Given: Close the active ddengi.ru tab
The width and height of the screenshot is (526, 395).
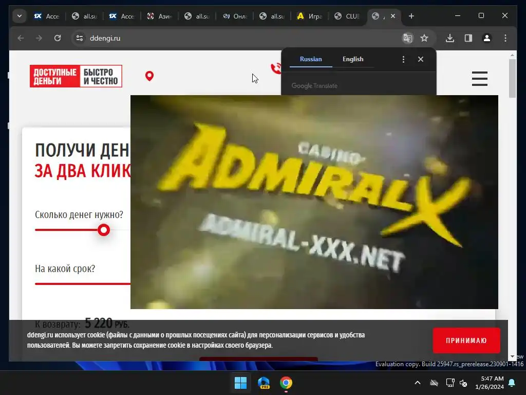Looking at the screenshot, I should tap(393, 16).
